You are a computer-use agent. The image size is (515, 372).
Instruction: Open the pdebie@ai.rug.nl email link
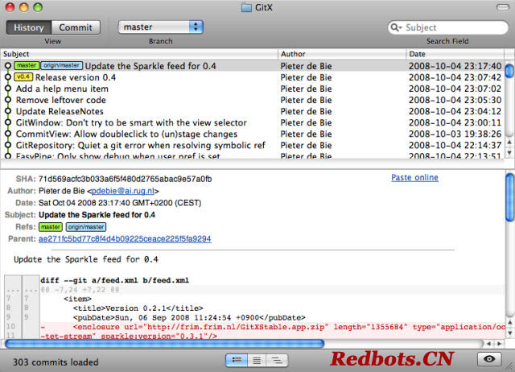coord(123,191)
